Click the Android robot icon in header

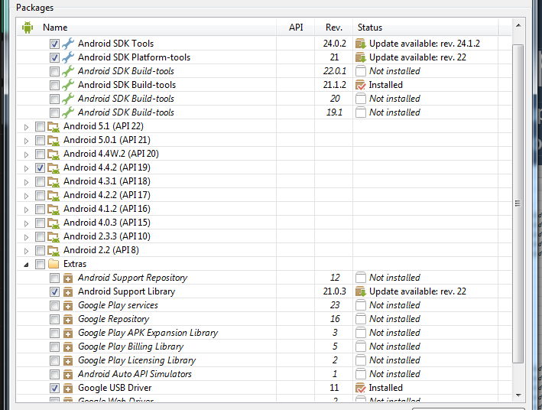(28, 28)
